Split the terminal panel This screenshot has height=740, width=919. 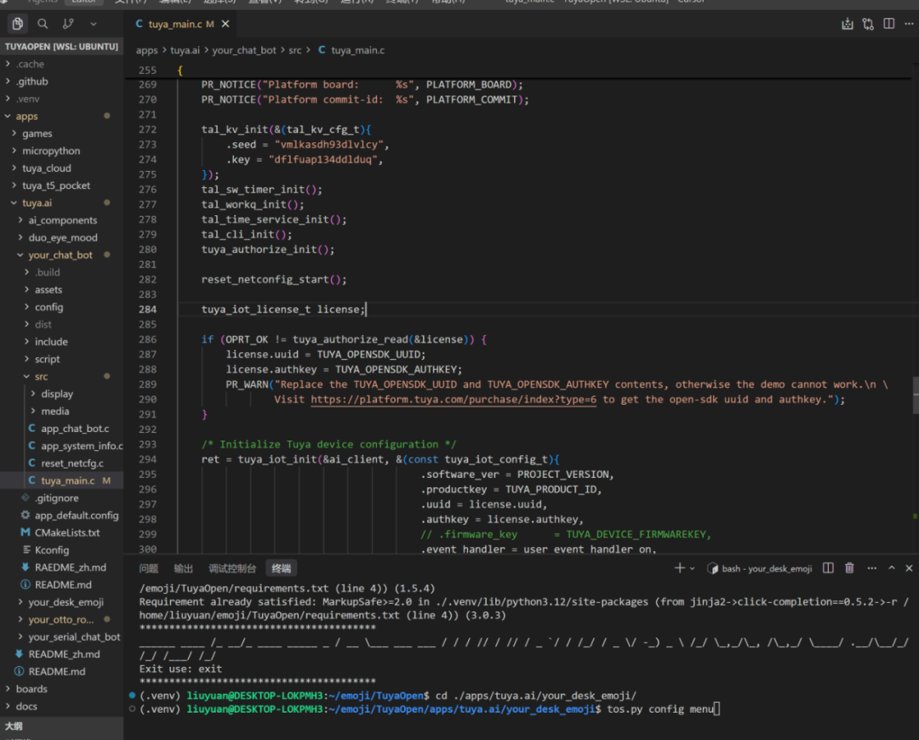click(828, 567)
